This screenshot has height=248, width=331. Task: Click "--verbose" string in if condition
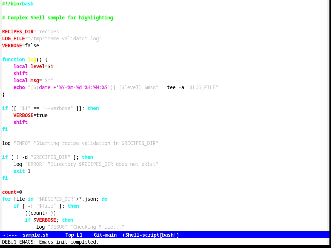57,108
